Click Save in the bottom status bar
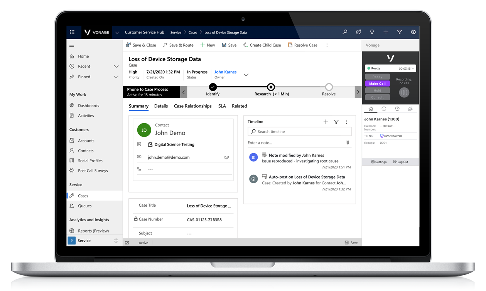Viewport: 486px width, 291px height. point(351,243)
